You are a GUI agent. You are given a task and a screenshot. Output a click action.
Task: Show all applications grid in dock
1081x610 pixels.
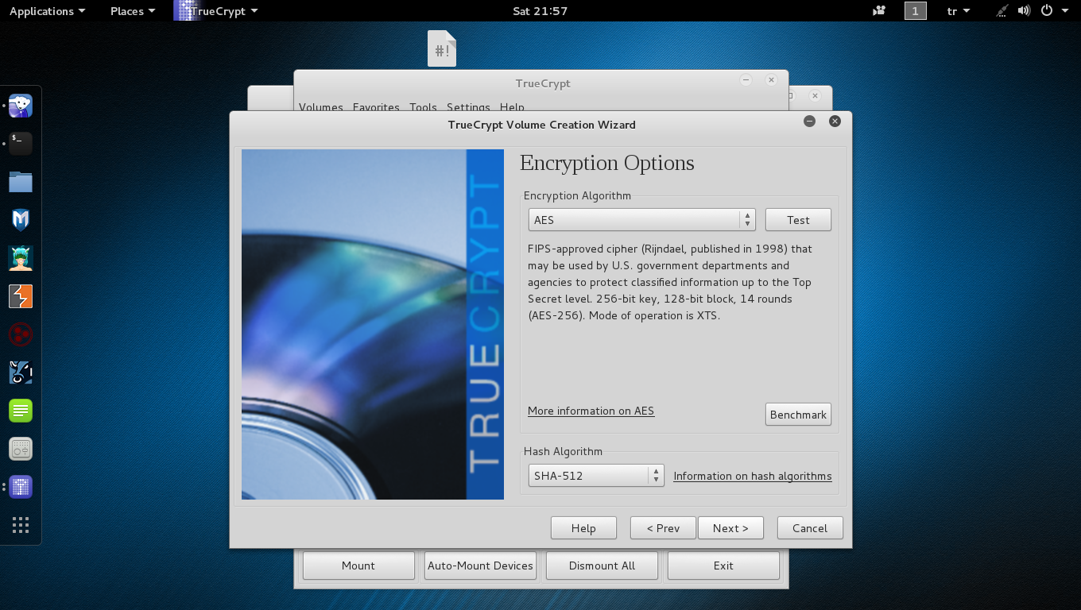(x=21, y=525)
